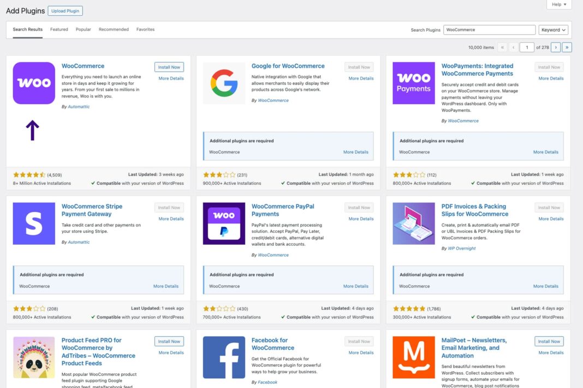583x388 pixels.
Task: Click the '10,000 items' results count
Action: (481, 47)
